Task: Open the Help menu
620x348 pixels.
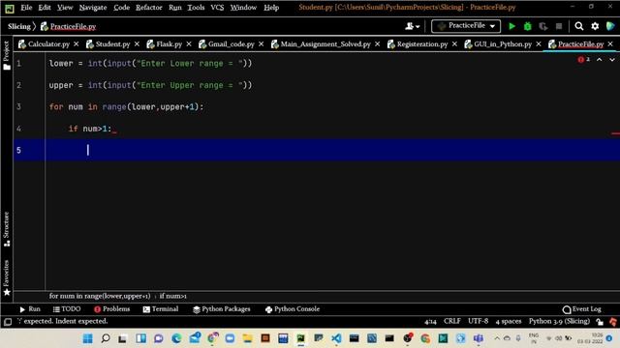Action: coord(271,8)
